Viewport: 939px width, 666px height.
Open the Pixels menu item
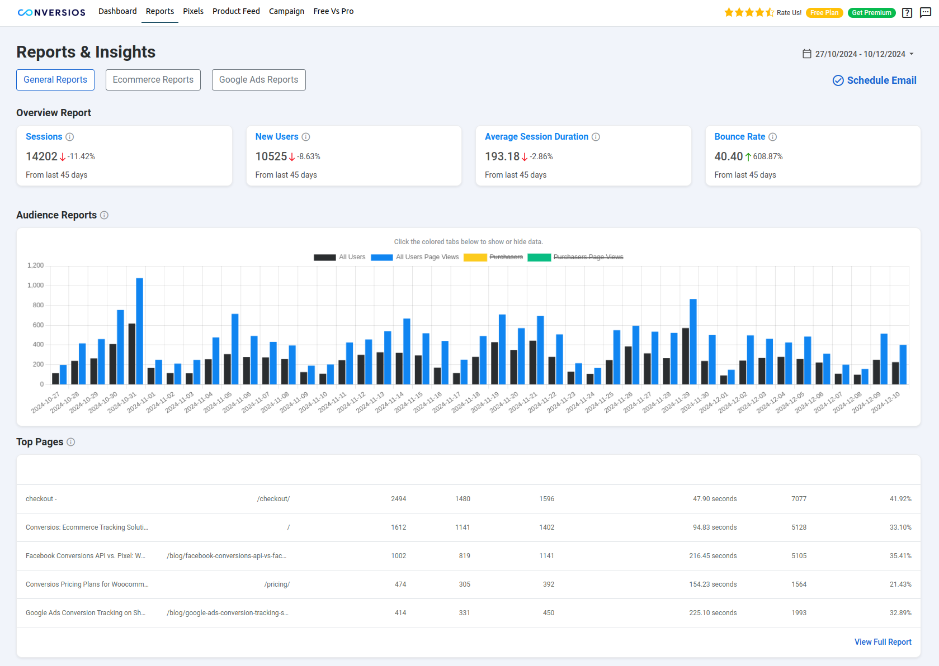tap(193, 11)
